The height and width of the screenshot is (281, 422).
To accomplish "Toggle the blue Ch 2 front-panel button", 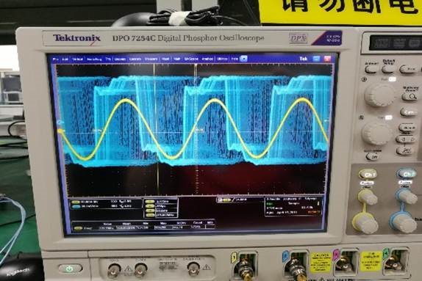I will [x=407, y=174].
